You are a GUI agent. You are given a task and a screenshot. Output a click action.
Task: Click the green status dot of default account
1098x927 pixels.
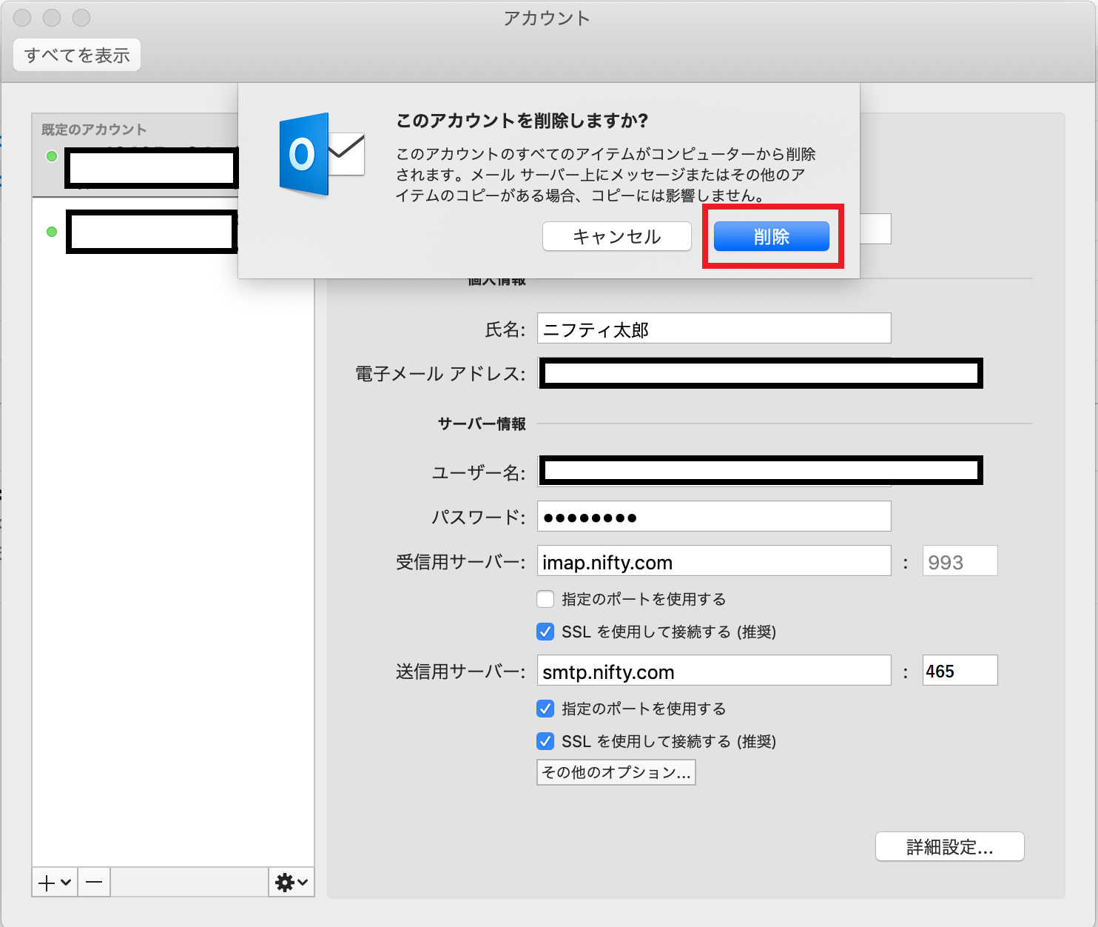pos(52,156)
